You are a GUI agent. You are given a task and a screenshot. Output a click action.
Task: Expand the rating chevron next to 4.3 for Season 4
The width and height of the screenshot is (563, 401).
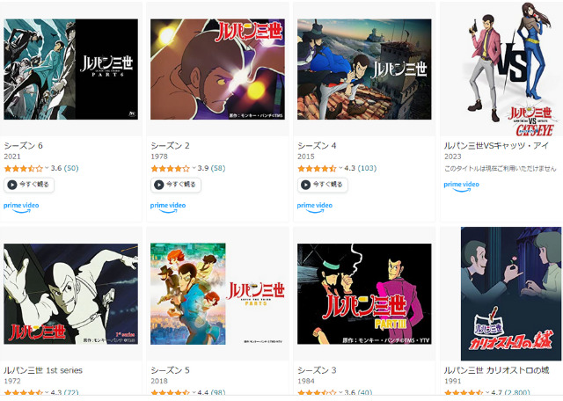(340, 168)
